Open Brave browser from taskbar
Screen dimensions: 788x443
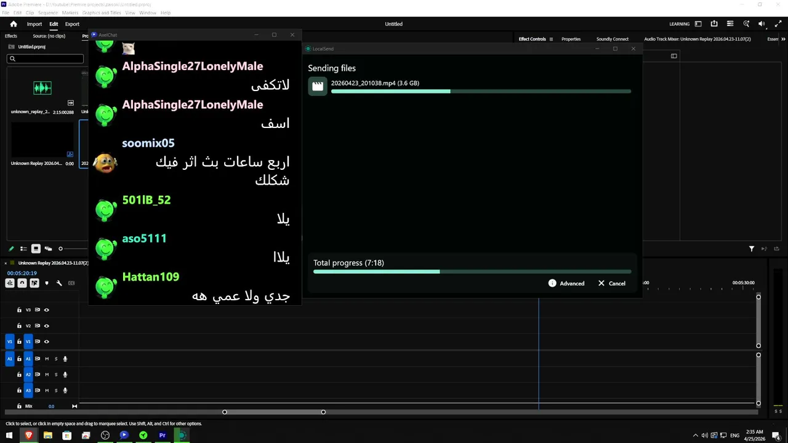28,435
